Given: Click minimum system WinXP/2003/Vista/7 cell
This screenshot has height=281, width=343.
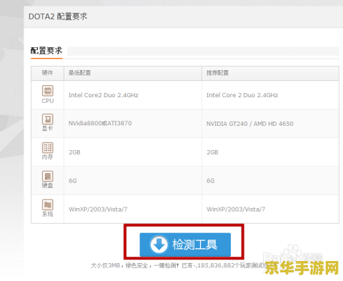Looking at the screenshot, I should [133, 209].
